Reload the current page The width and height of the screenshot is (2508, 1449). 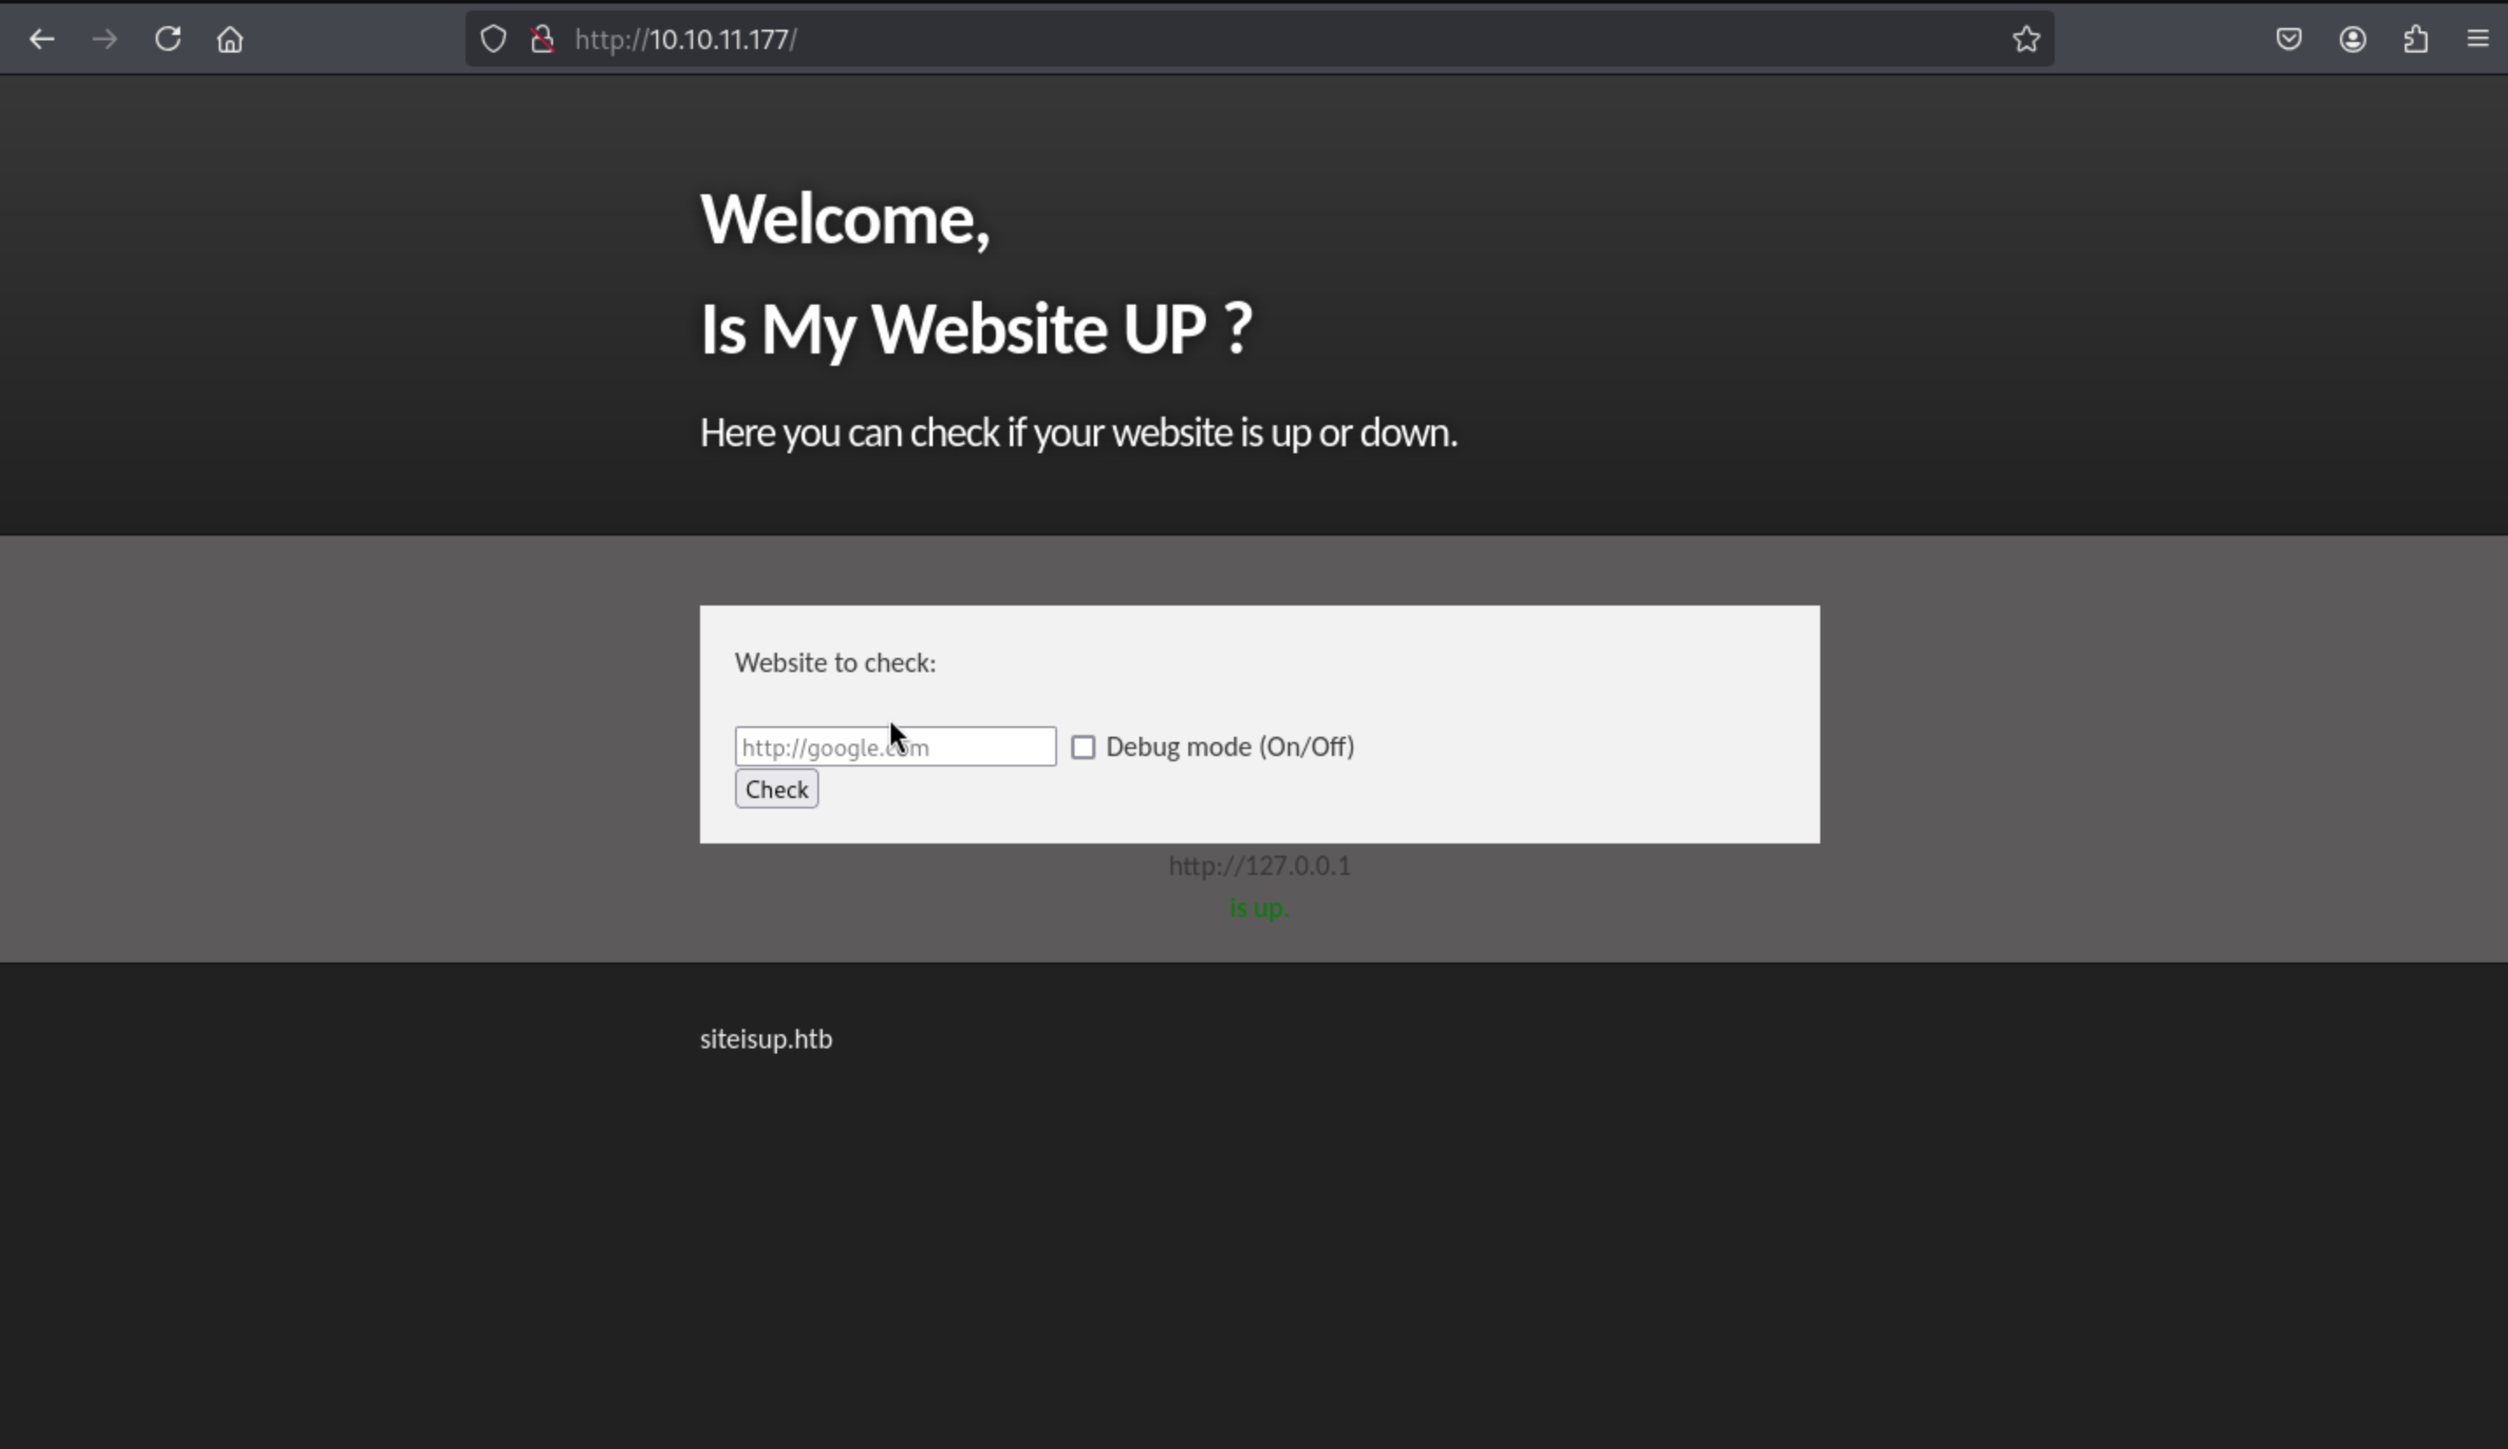click(x=167, y=39)
